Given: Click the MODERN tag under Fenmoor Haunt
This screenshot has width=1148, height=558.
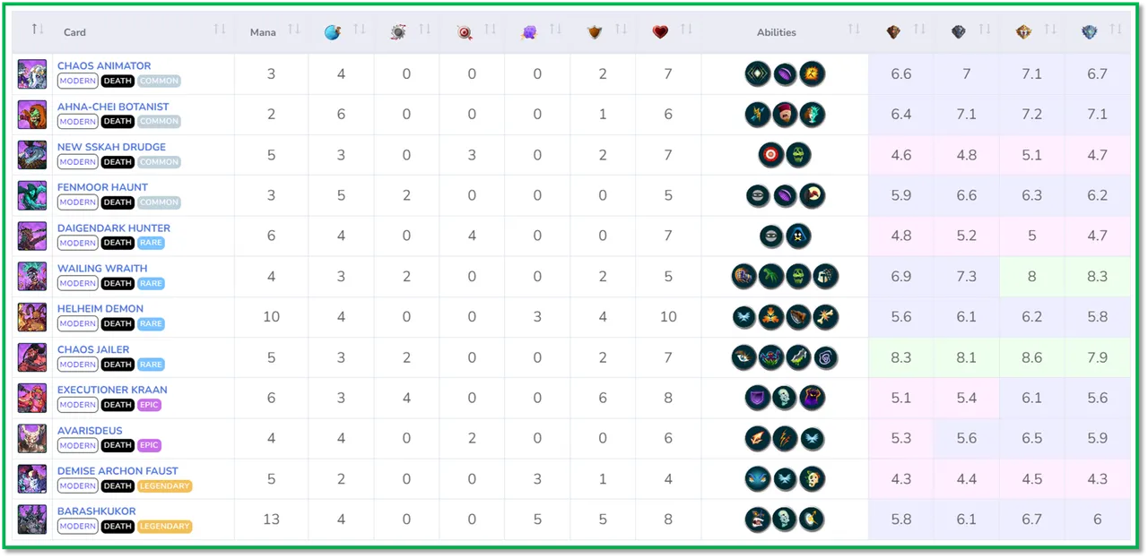Looking at the screenshot, I should (78, 202).
